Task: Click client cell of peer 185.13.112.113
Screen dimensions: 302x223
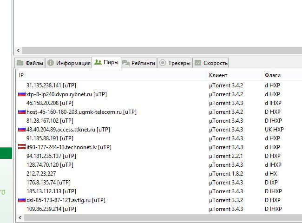Action: (x=226, y=191)
